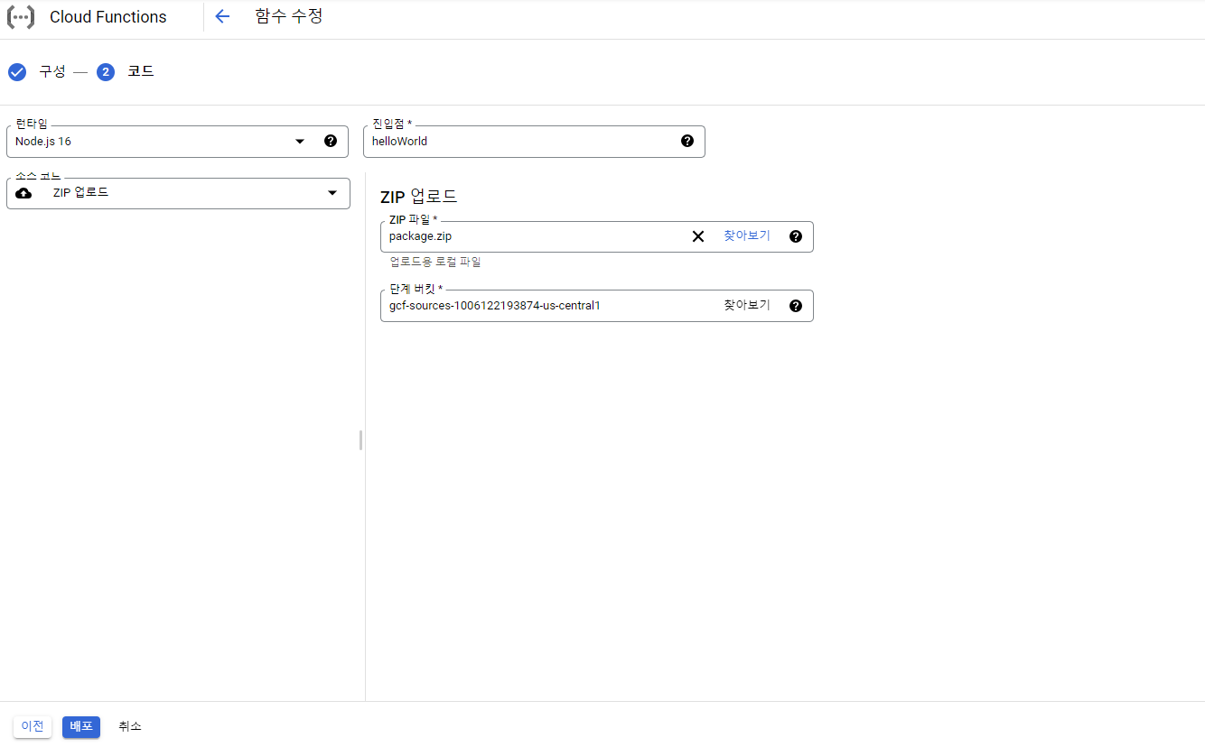
Task: Click the Cloud Functions title text
Action: pyautogui.click(x=108, y=17)
